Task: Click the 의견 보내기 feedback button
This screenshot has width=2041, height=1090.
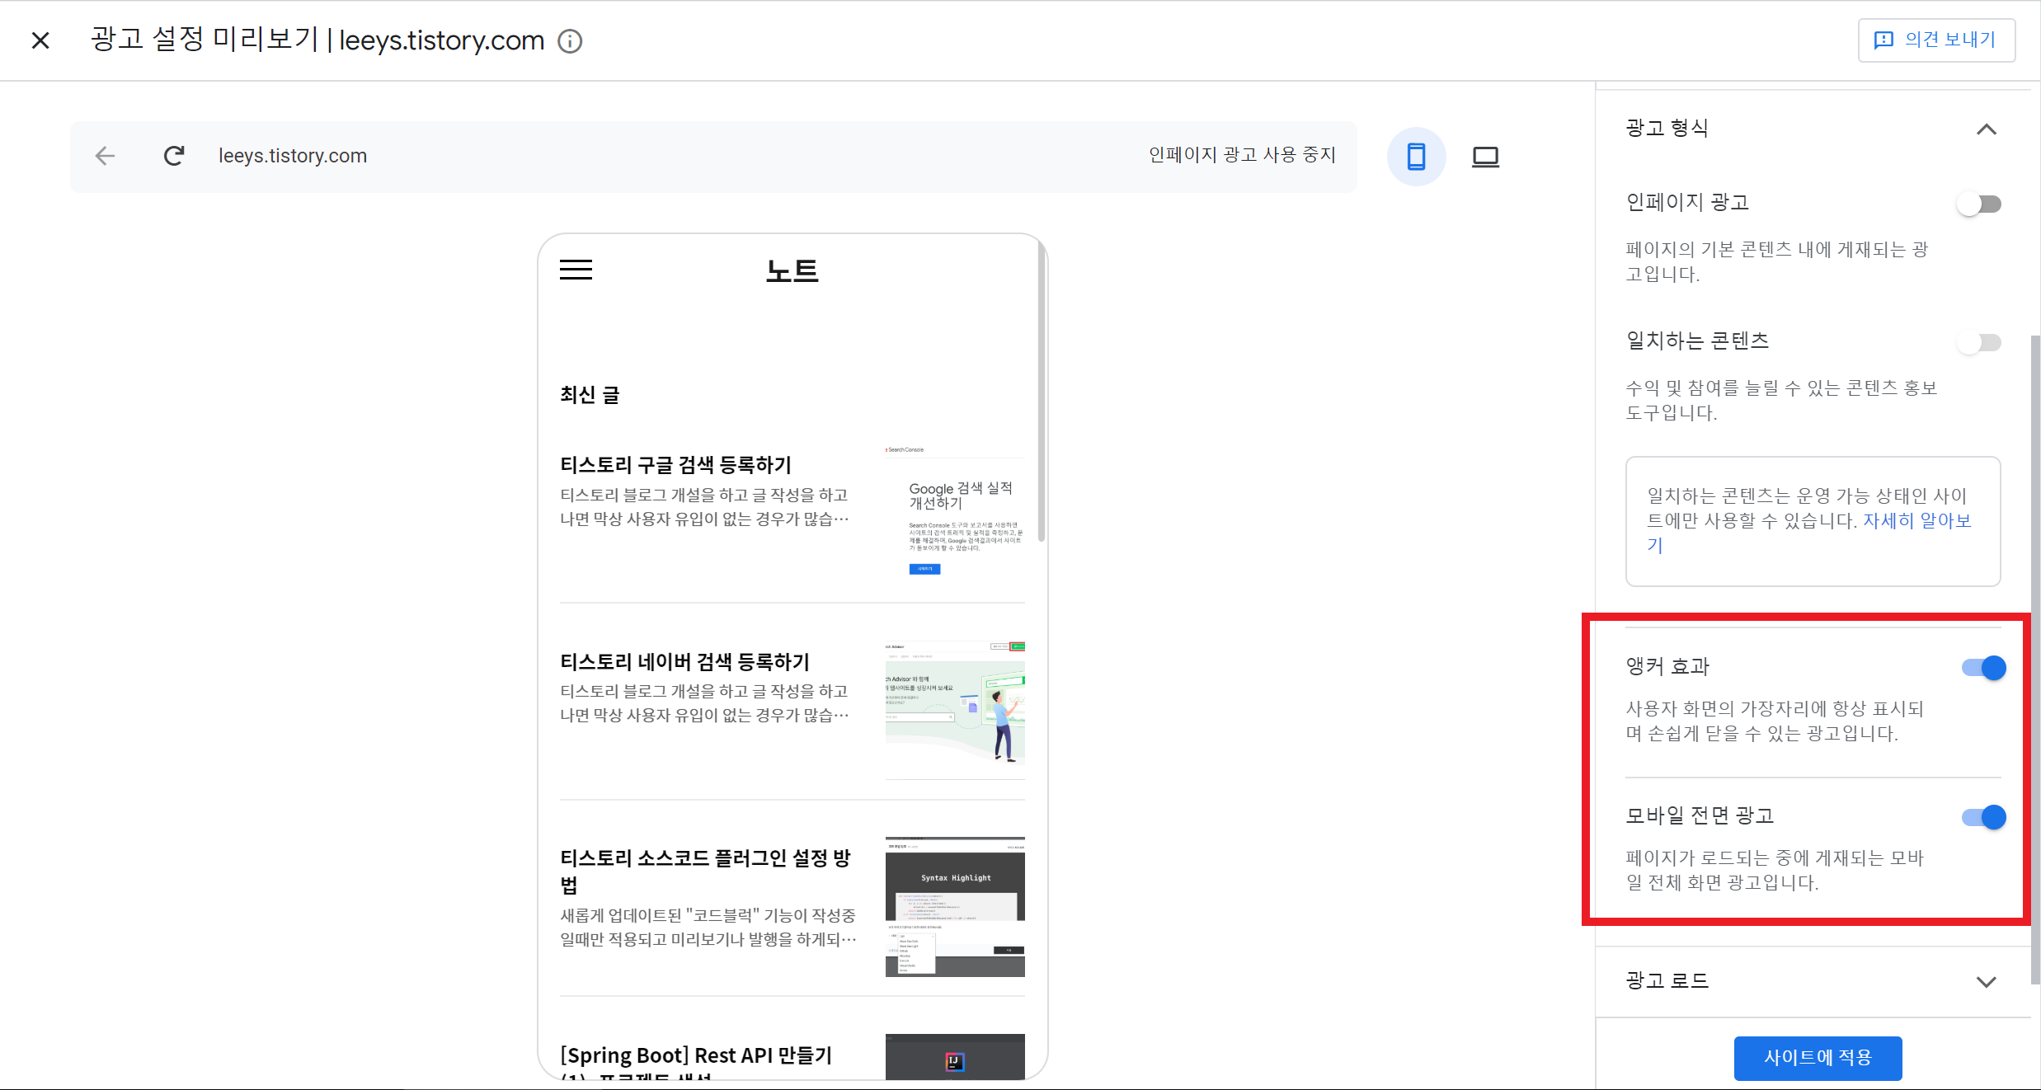Action: [x=1936, y=40]
